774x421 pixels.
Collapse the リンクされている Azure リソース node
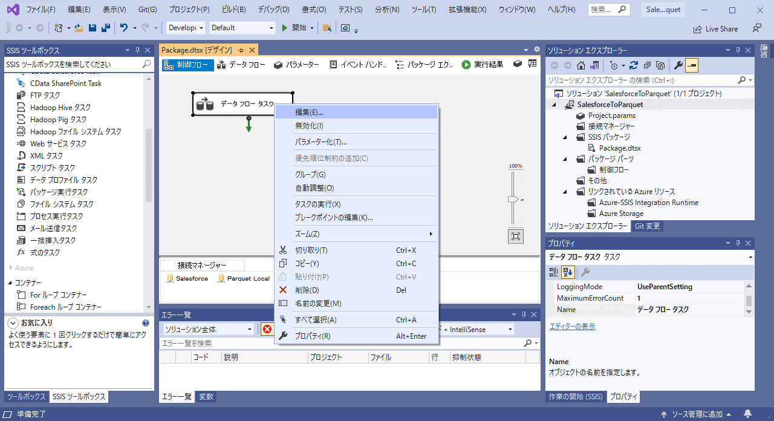click(x=565, y=192)
